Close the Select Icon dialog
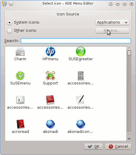Viewport: 136px width, 155px height. pyautogui.click(x=131, y=4)
